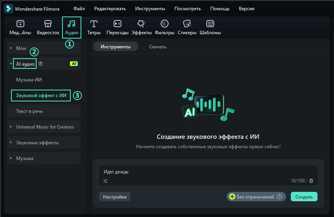Open the Медиафайлы media panel icon
This screenshot has width=334, height=217.
pyautogui.click(x=20, y=24)
